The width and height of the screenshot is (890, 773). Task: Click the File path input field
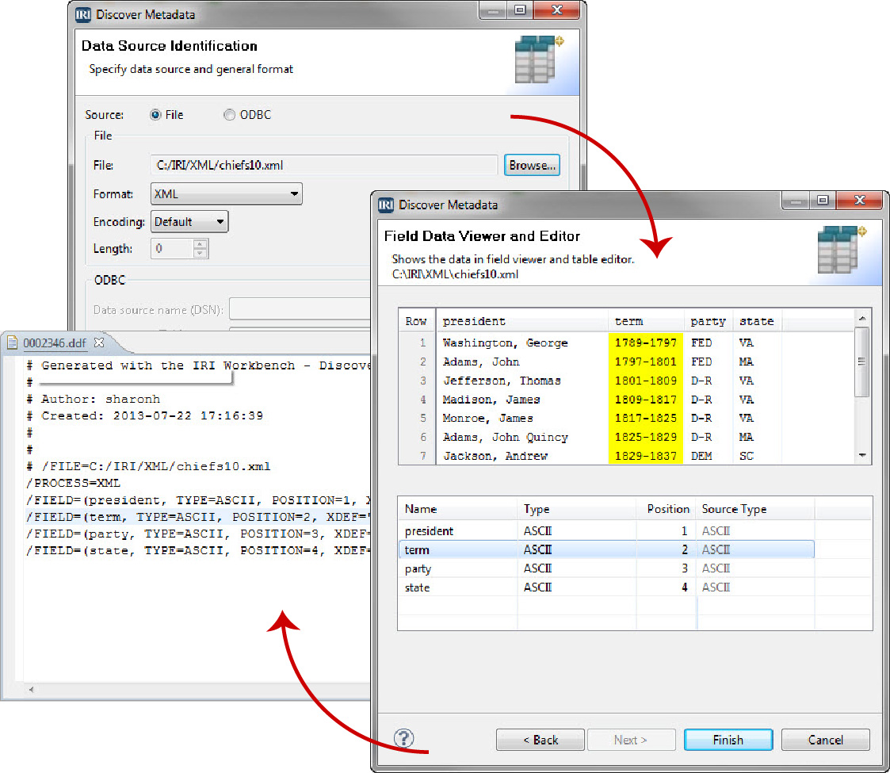[x=323, y=165]
